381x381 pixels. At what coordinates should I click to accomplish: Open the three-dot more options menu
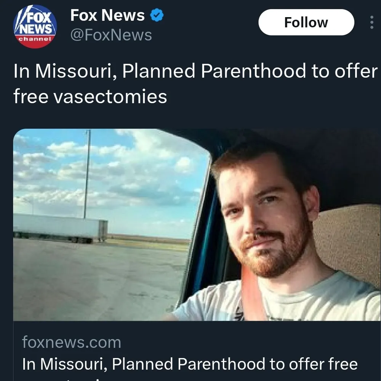(x=371, y=22)
